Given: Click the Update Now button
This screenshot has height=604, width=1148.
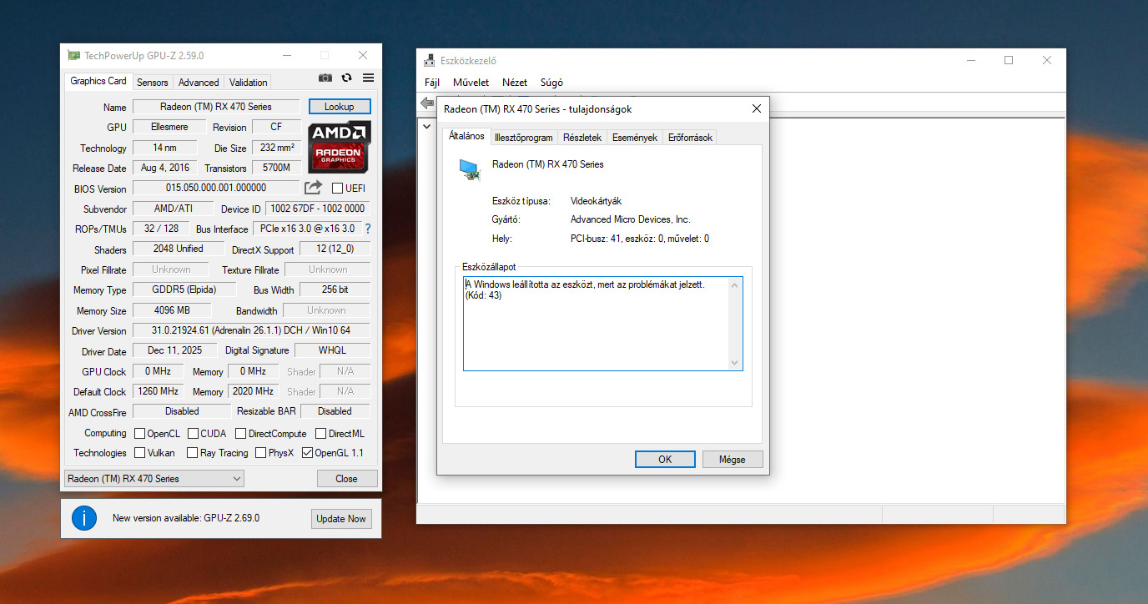Looking at the screenshot, I should pyautogui.click(x=340, y=519).
